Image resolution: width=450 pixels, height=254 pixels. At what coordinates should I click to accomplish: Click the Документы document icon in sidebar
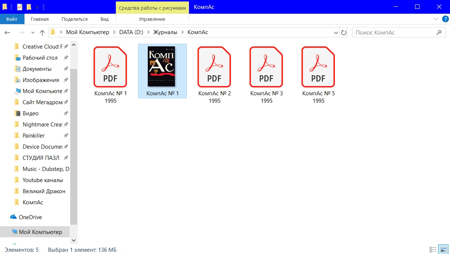click(17, 69)
